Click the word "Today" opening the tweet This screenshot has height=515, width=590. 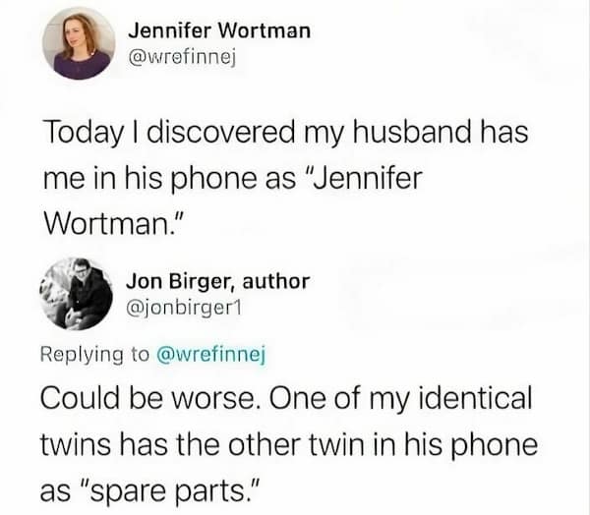(84, 133)
